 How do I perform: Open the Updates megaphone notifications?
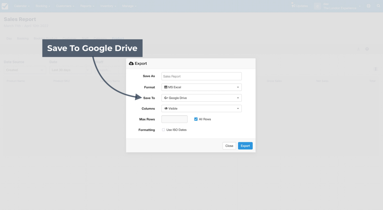click(300, 6)
